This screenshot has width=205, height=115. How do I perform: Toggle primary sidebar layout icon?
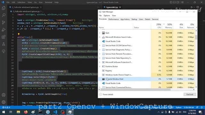coord(171,2)
